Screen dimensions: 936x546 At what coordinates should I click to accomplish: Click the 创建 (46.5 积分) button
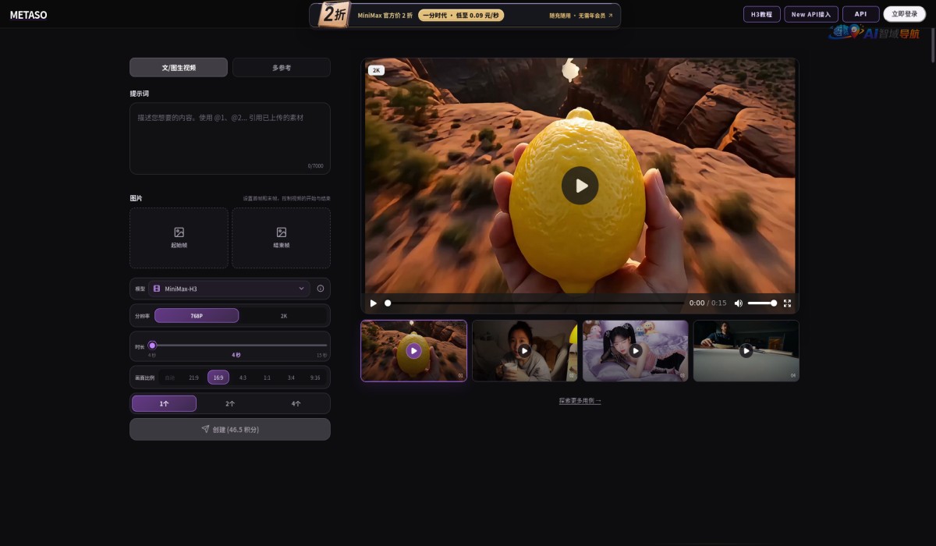[230, 429]
